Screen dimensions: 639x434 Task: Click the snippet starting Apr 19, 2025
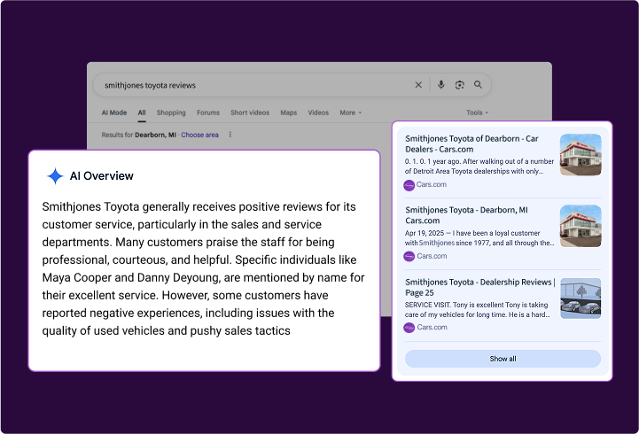coord(479,237)
